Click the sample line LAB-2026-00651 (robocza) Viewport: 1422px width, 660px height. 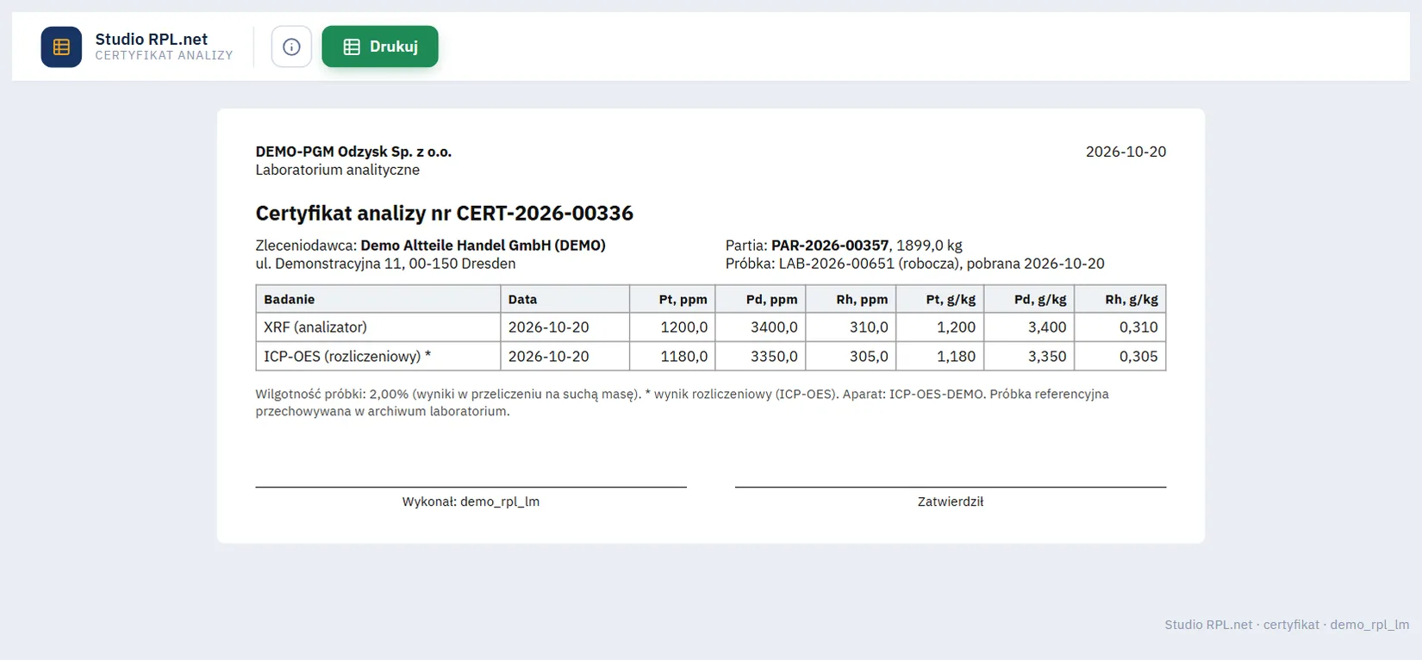point(914,264)
